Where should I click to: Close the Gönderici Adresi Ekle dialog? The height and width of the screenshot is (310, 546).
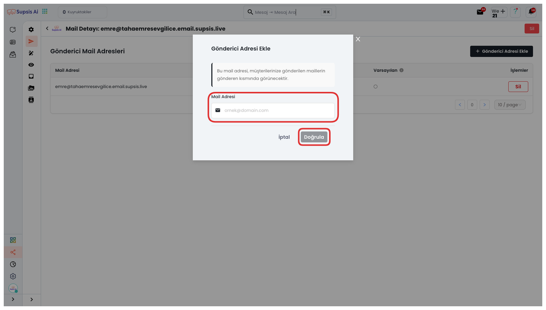pos(358,39)
